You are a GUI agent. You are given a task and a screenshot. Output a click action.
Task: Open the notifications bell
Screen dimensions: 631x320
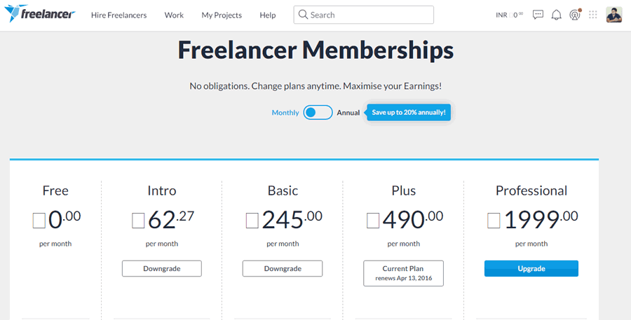(x=556, y=15)
